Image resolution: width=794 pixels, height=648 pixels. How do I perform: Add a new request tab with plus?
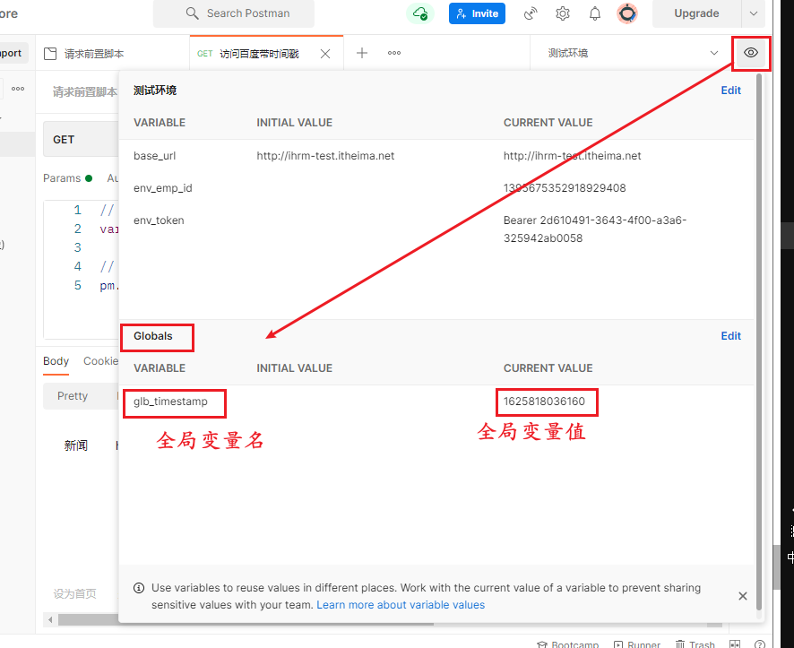pos(361,53)
